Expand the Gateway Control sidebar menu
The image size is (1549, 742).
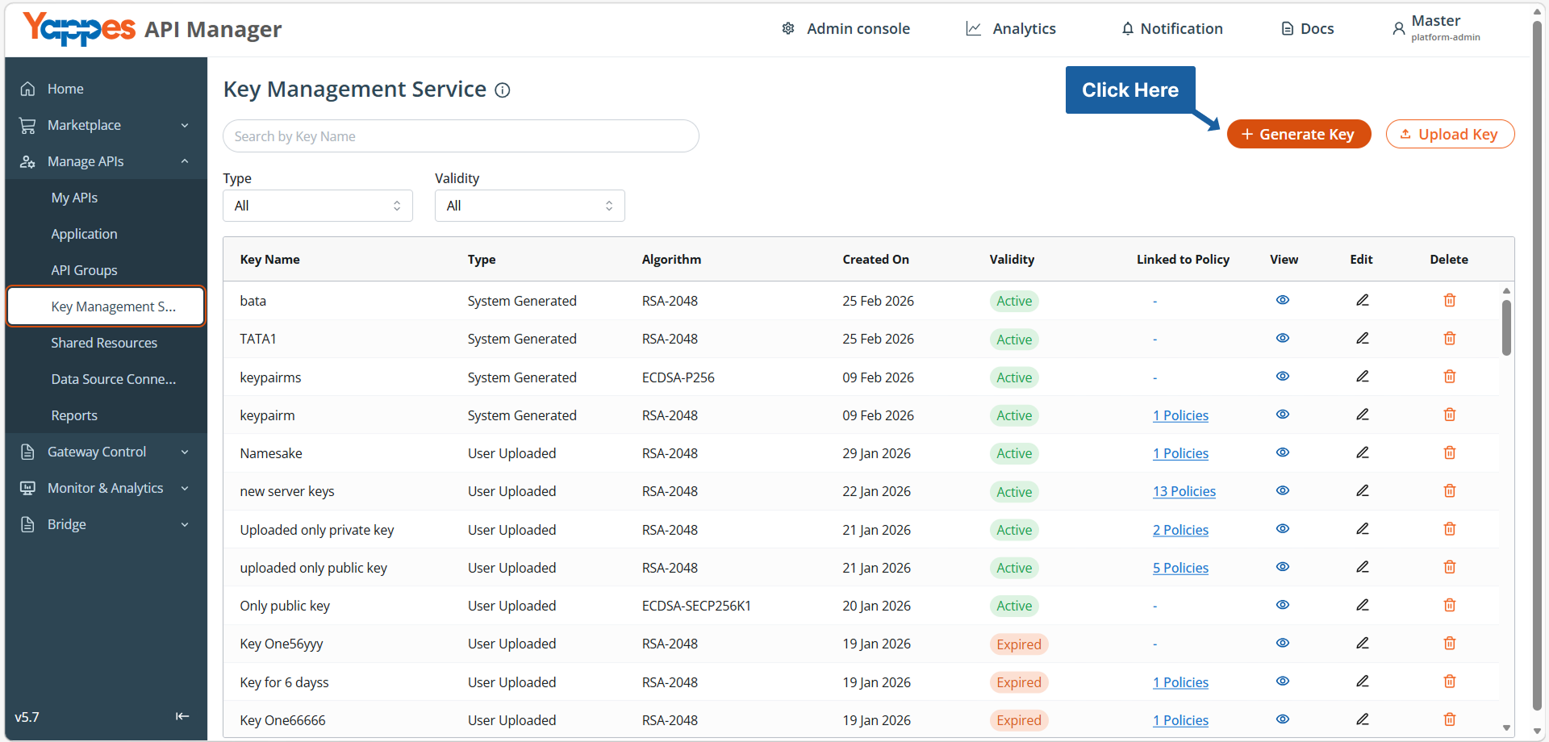coord(106,452)
